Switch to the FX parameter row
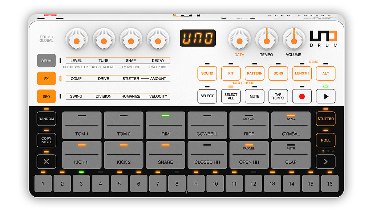 46,78
